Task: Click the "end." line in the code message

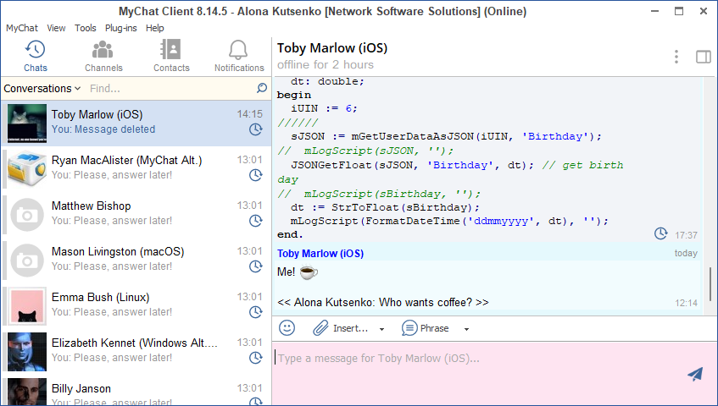Action: (x=290, y=235)
